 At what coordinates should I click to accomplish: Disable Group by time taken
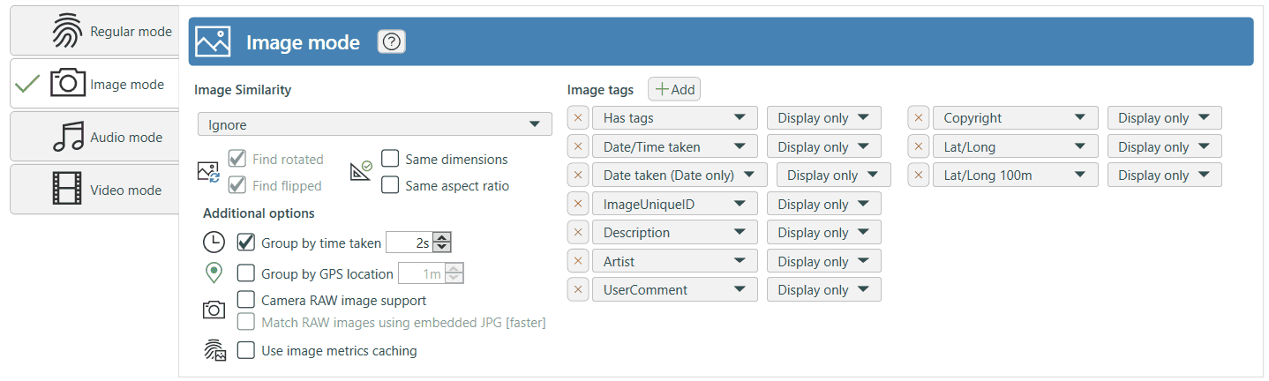click(x=246, y=243)
